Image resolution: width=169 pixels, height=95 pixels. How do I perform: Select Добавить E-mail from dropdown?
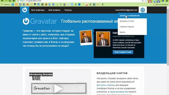[x=132, y=21]
